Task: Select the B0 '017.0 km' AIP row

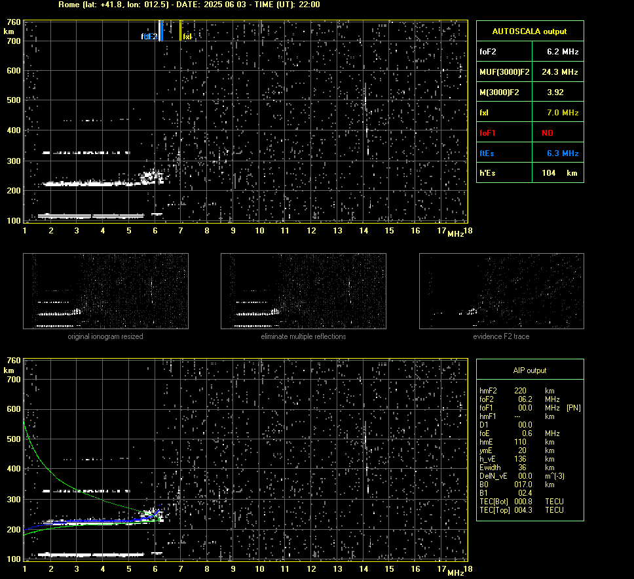Action: point(517,485)
